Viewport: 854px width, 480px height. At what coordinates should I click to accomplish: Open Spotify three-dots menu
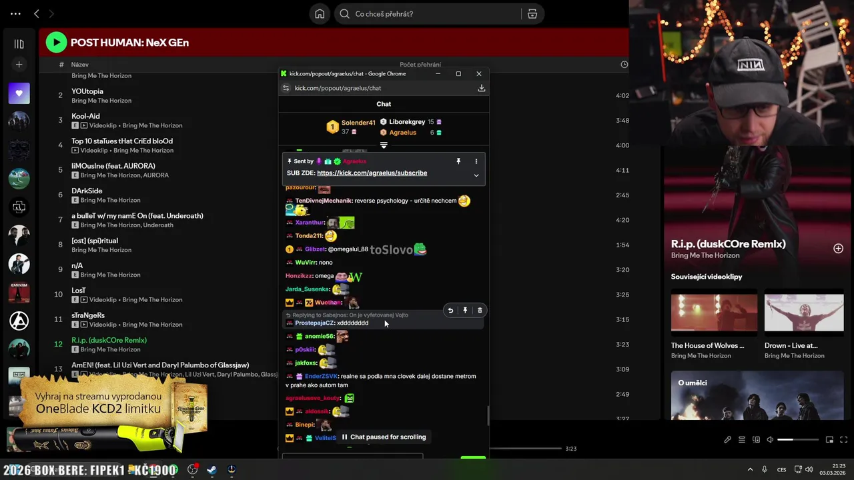point(16,13)
